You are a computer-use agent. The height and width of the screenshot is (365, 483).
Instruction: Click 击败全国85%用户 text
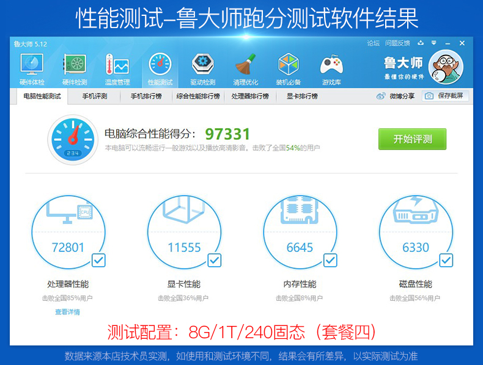click(67, 298)
